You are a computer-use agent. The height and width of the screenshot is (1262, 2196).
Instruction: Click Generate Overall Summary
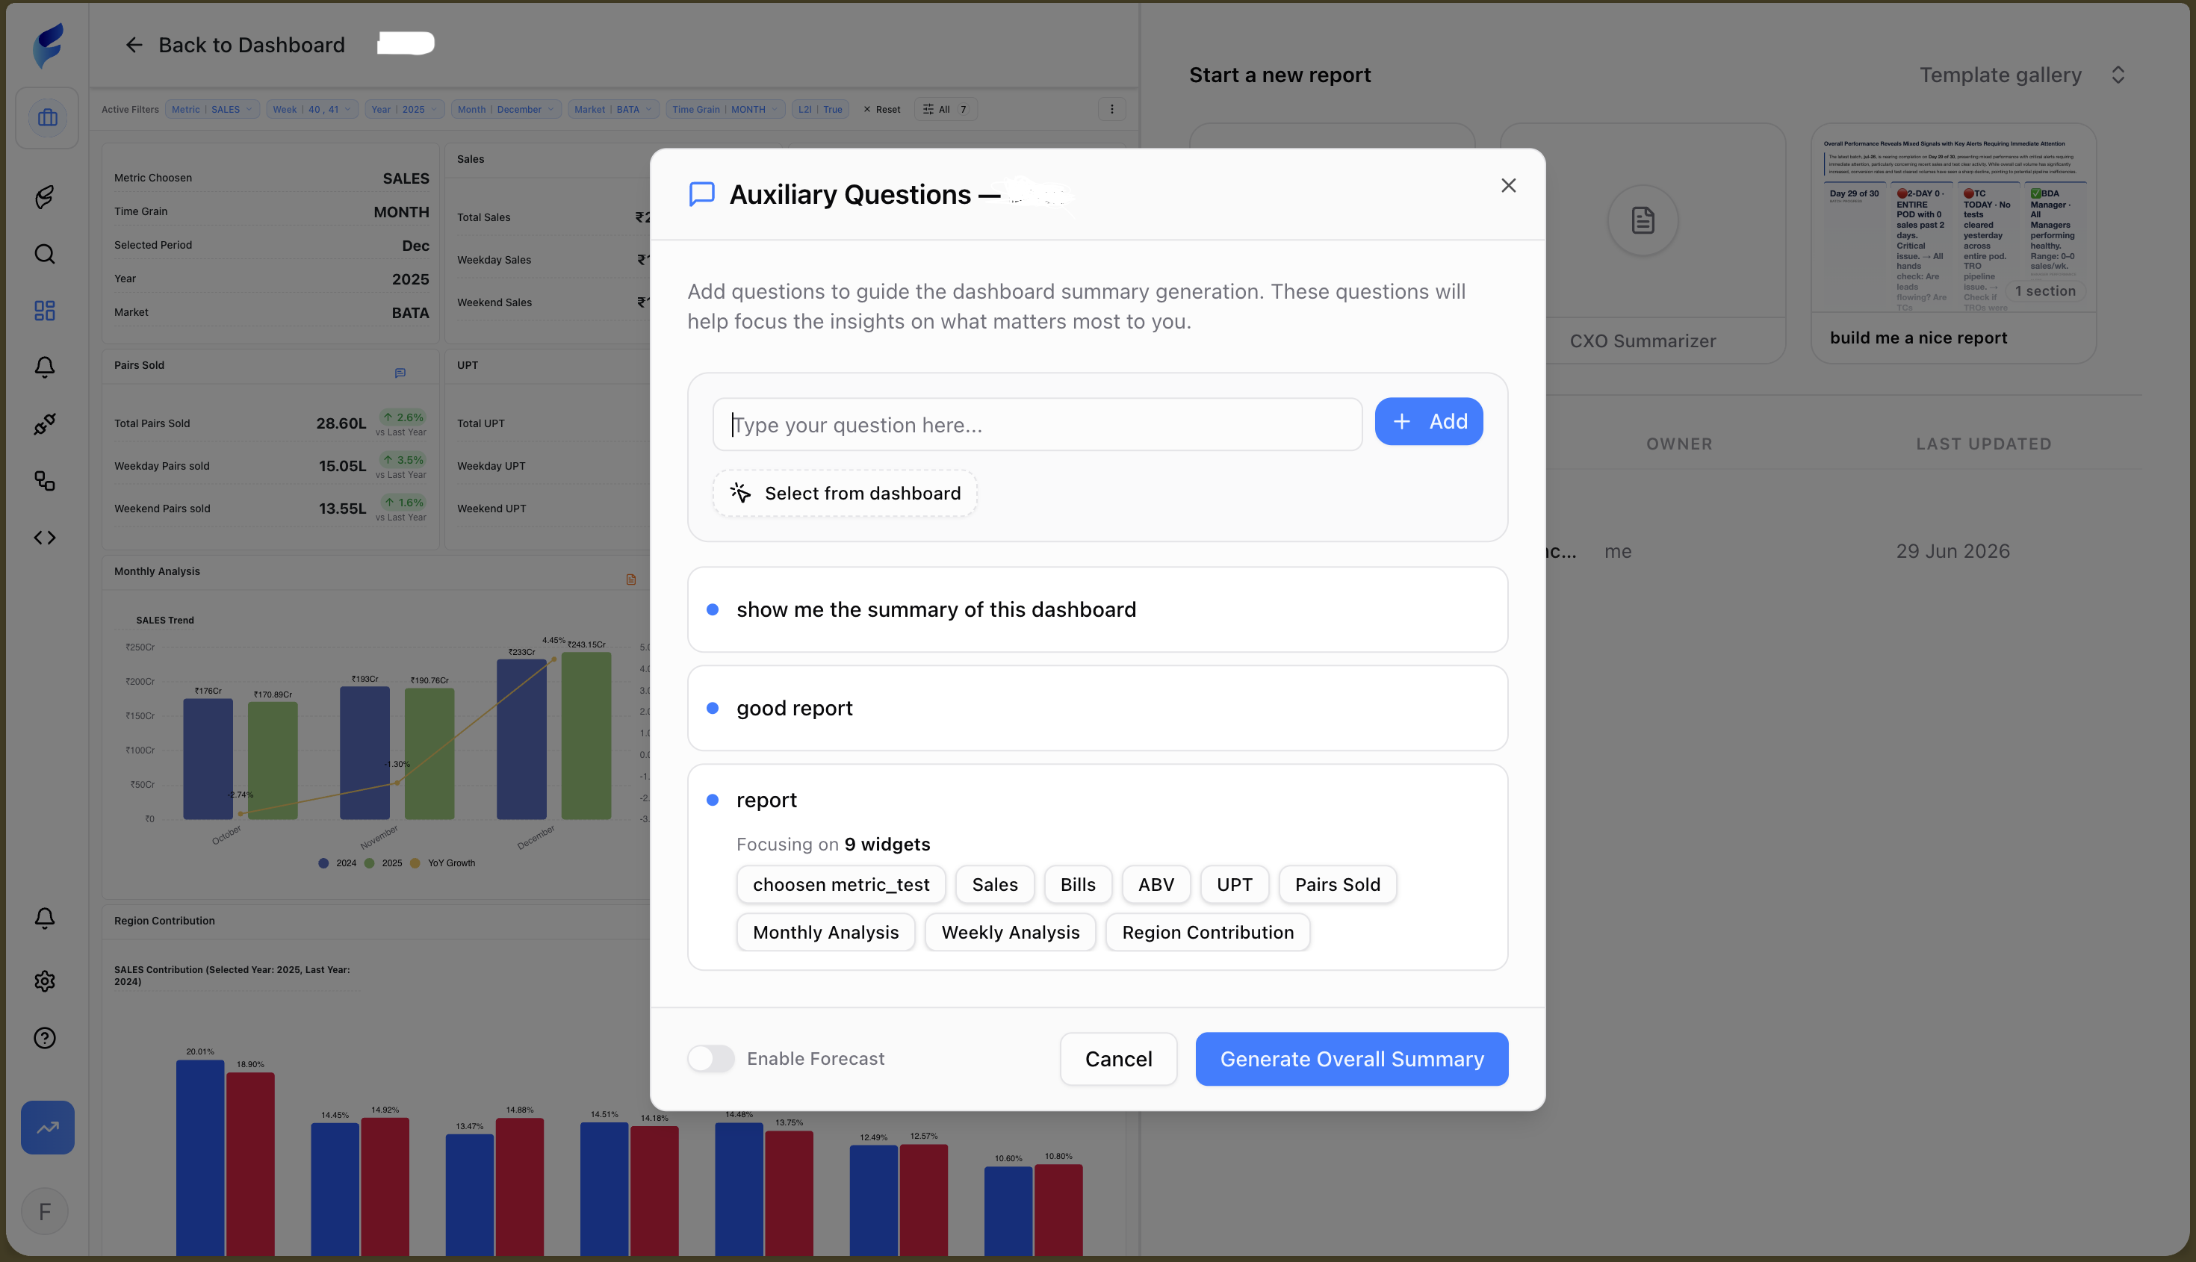[x=1351, y=1058]
